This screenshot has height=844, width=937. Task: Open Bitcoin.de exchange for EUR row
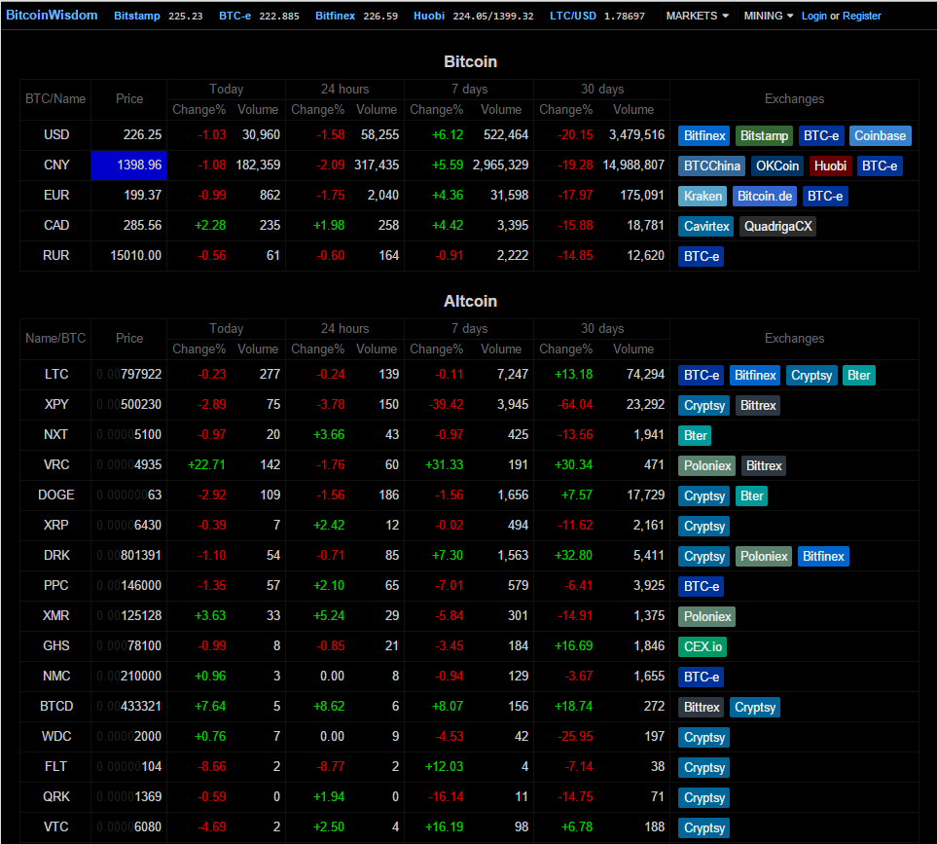click(765, 196)
